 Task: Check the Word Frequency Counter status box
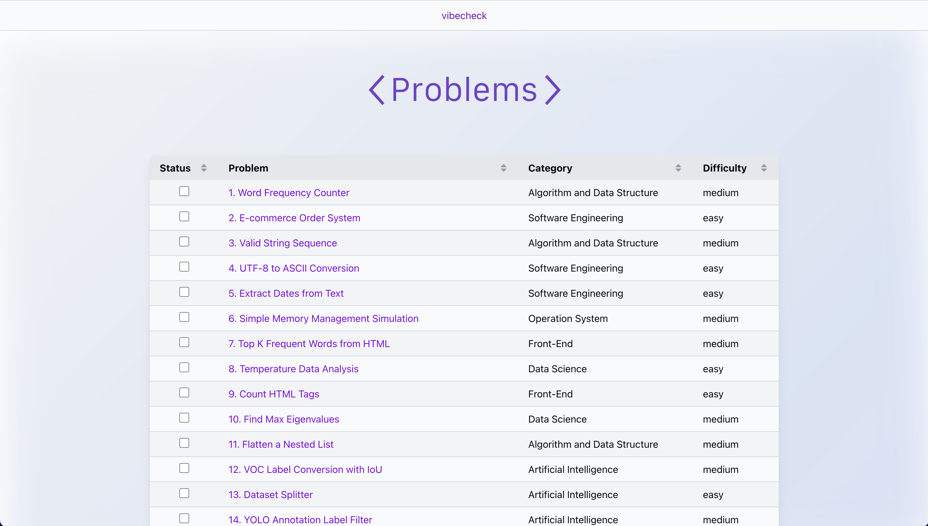[184, 191]
